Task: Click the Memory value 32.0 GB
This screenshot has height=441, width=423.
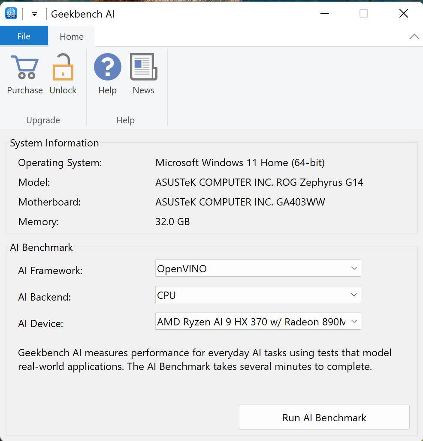Action: point(172,222)
